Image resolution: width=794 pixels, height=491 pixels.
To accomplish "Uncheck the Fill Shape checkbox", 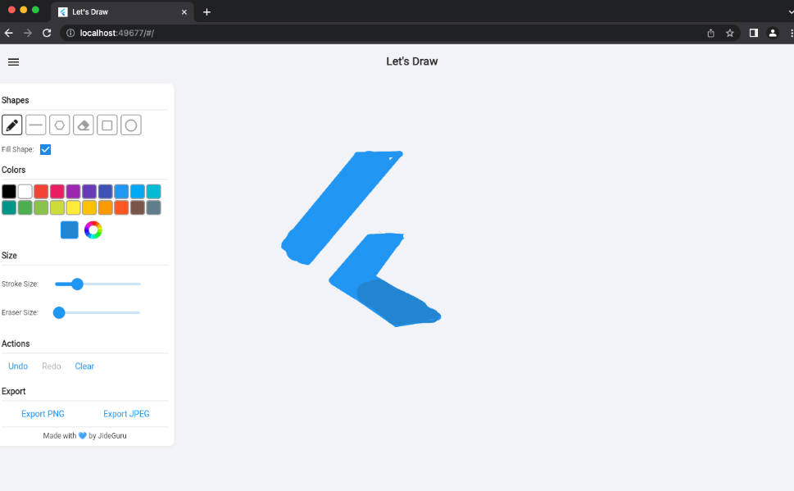I will pos(46,149).
